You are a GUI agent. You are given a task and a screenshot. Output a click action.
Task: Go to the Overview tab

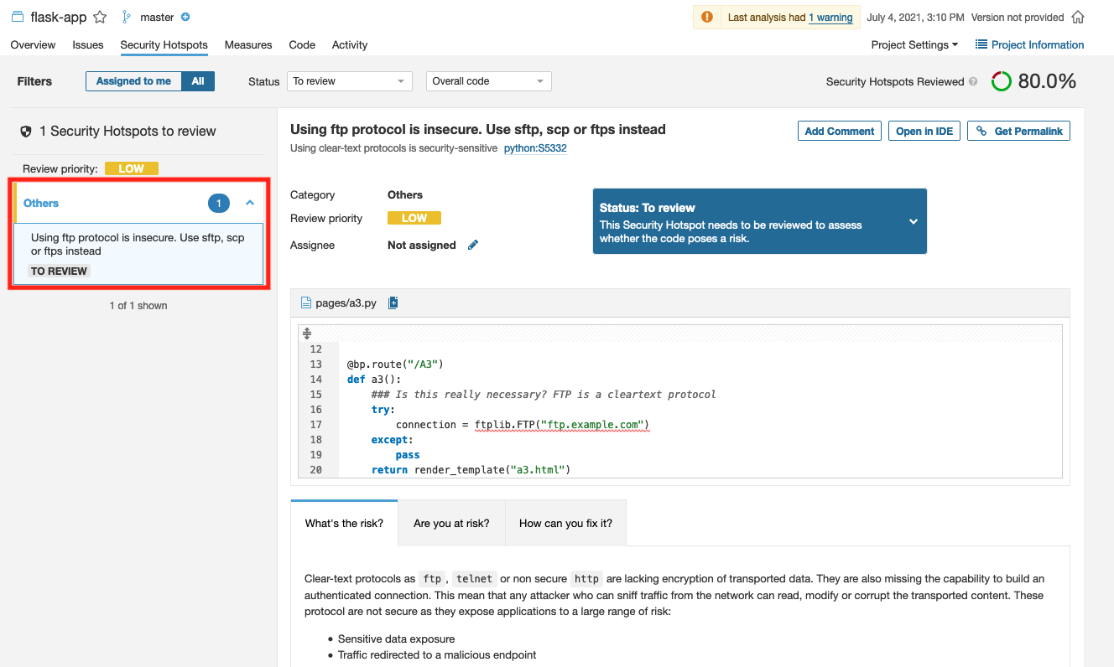click(33, 44)
